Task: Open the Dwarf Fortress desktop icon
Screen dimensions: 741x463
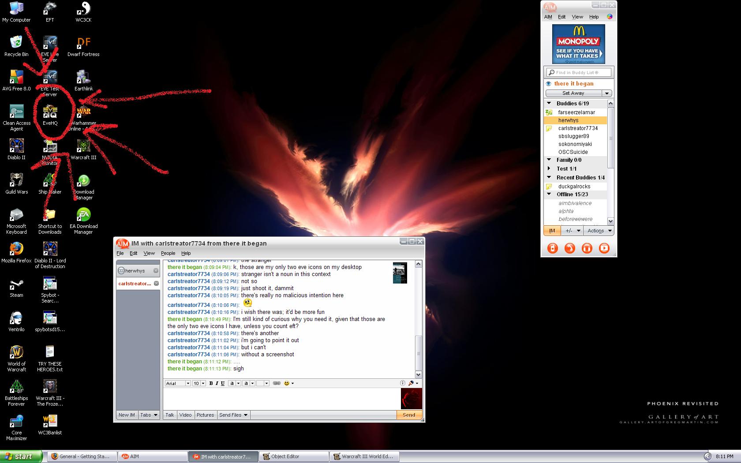Action: (83, 46)
